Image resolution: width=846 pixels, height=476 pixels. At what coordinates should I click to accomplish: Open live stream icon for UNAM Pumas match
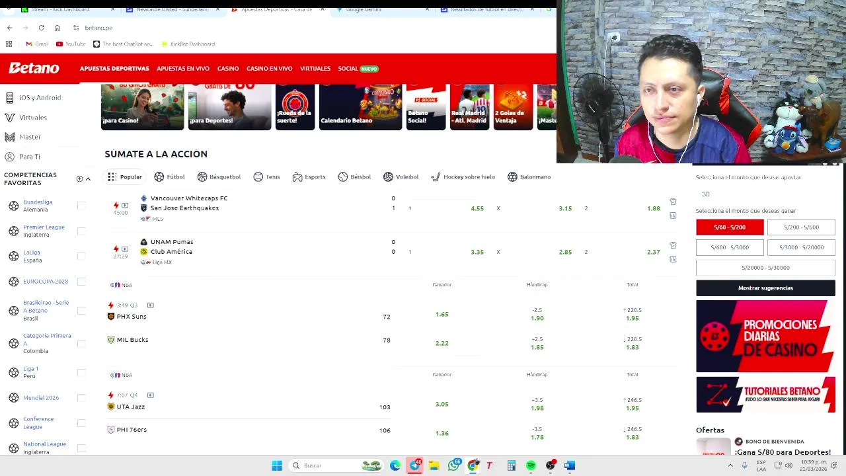[x=125, y=249]
